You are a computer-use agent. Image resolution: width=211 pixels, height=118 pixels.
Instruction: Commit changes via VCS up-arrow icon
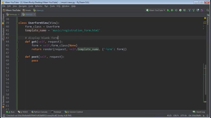click(x=194, y=10)
